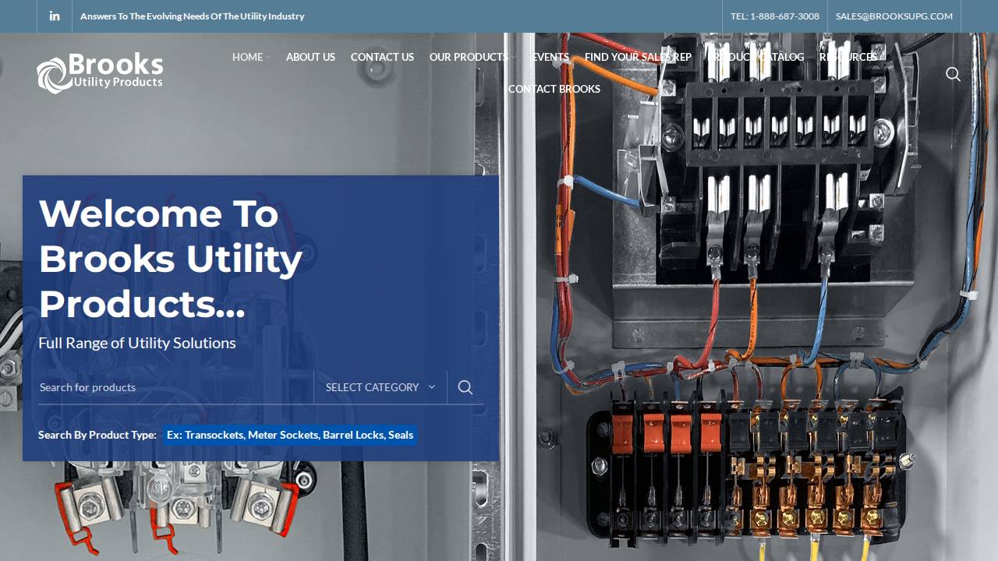Click the Answers To The Evolving Needs banner text
The height and width of the screenshot is (561, 998).
[x=192, y=16]
